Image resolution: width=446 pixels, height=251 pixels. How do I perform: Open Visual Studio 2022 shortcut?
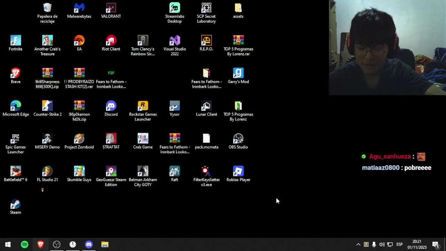coord(175,46)
